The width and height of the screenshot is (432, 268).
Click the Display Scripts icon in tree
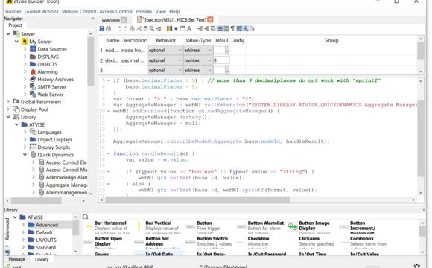point(33,147)
